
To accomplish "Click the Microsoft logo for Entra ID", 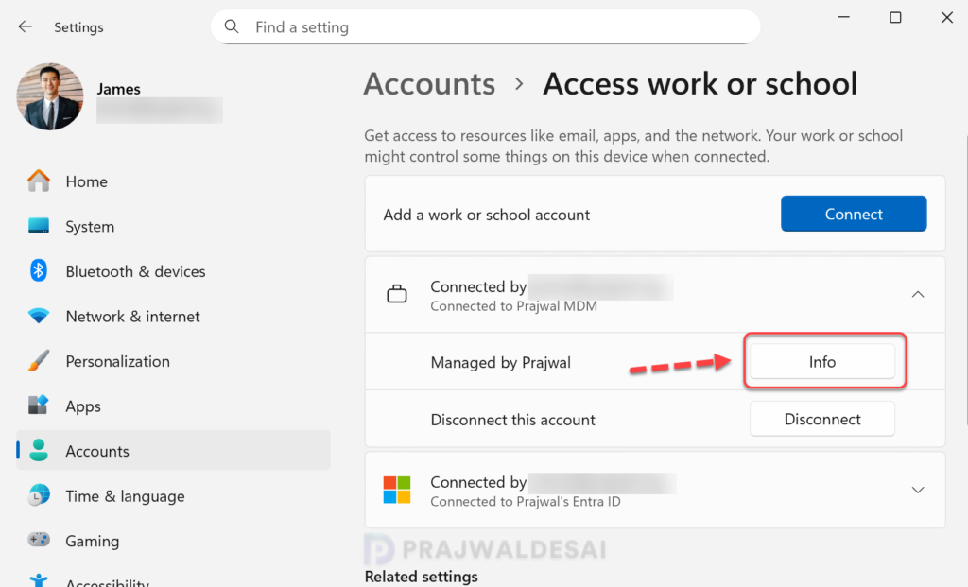I will point(397,490).
